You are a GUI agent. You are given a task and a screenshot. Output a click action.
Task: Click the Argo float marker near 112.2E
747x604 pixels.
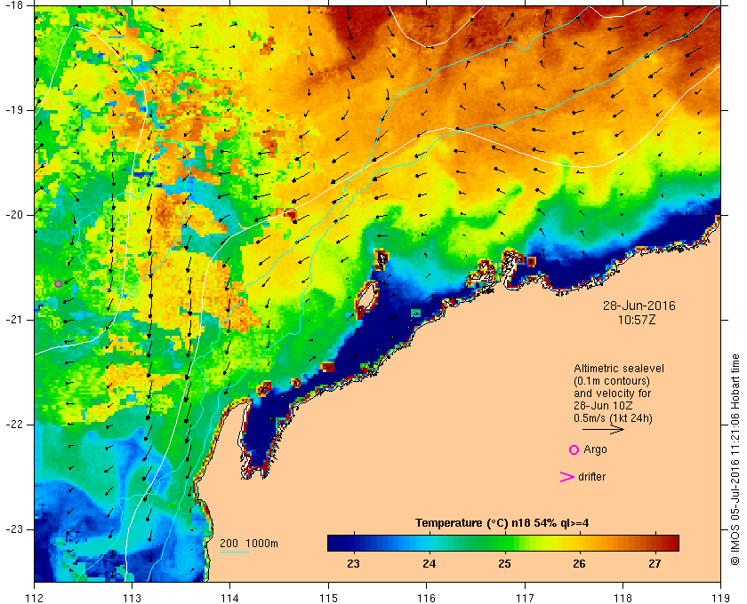pos(58,283)
